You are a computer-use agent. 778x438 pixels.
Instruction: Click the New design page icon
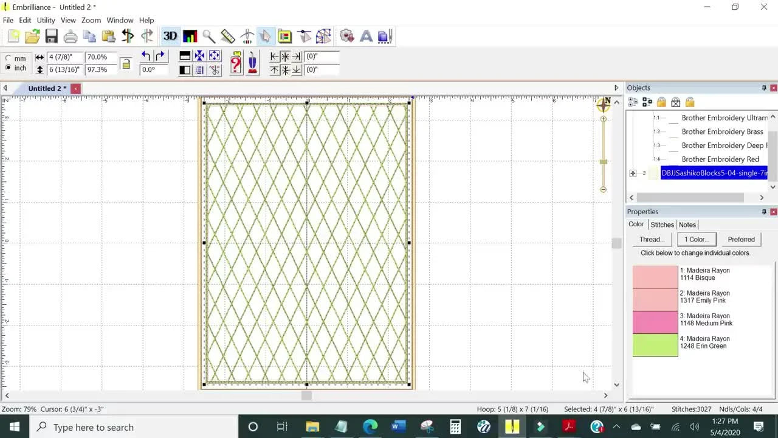13,36
